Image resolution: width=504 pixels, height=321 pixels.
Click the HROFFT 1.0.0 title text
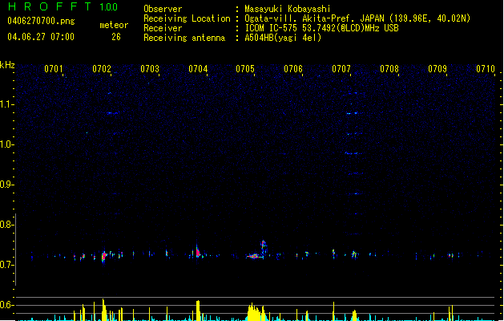[62, 6]
